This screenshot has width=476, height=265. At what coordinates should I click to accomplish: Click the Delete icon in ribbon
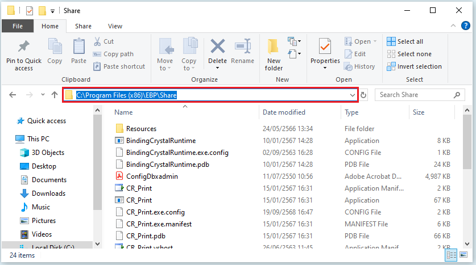pyautogui.click(x=217, y=48)
